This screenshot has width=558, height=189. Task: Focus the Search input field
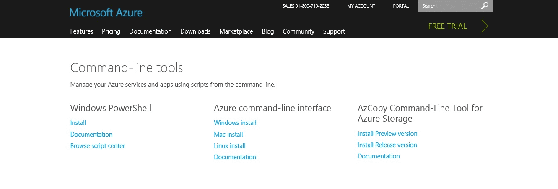[x=449, y=6]
